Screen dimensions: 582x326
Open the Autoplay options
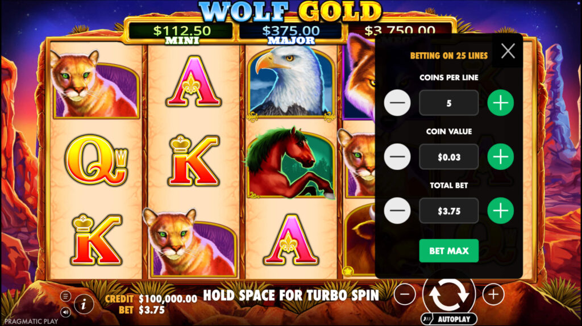449,319
